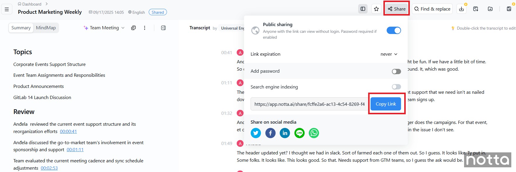Open the three-dot more options menu
The width and height of the screenshot is (516, 172).
[x=145, y=28]
